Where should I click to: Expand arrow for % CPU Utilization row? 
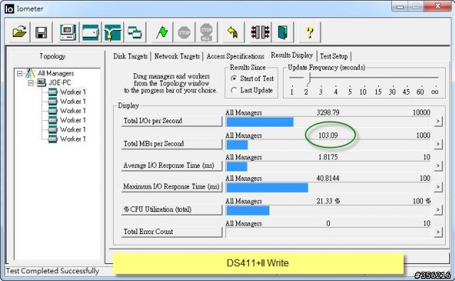[438, 210]
